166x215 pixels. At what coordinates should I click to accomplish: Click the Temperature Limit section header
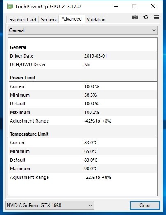[x=29, y=134]
